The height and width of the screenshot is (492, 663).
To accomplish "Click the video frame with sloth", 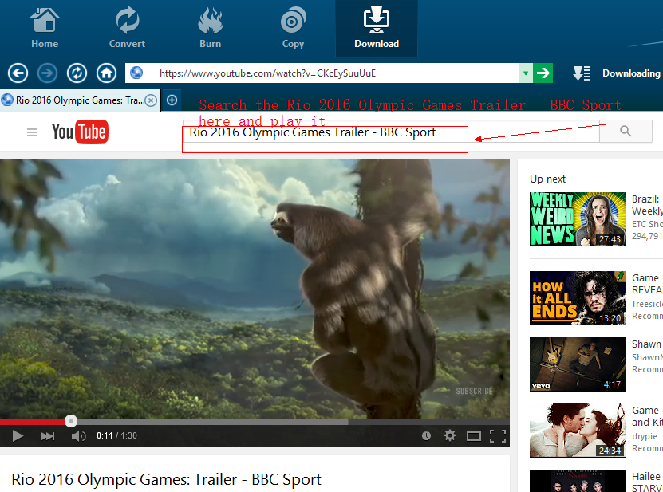I will coord(255,289).
